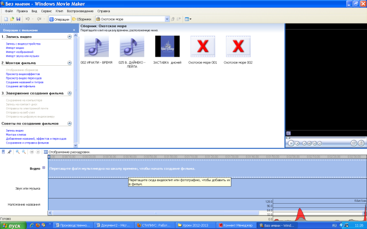Open the Воспроизведение menu
The height and width of the screenshot is (229, 367).
pyautogui.click(x=80, y=11)
